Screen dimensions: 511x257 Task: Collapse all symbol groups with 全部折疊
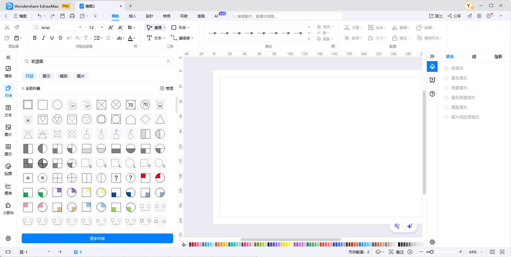coord(31,89)
